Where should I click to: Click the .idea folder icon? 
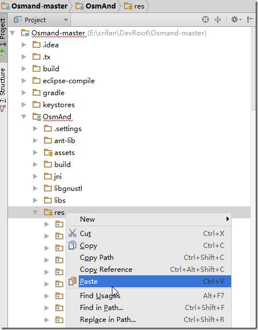[37, 44]
